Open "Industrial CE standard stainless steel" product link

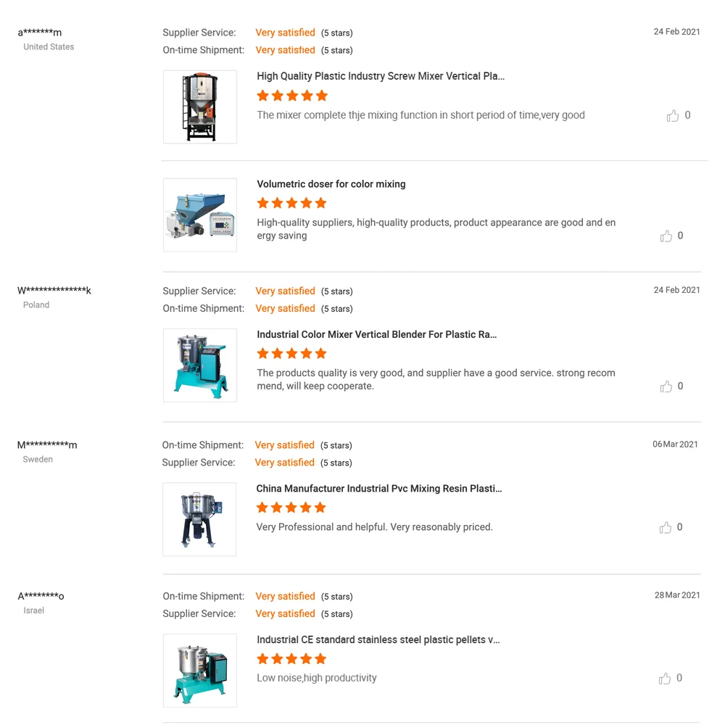point(378,640)
